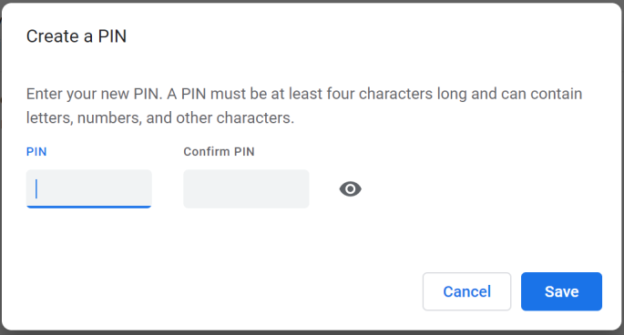Dismiss the dialog via Cancel
Viewport: 624px width, 335px height.
(466, 291)
